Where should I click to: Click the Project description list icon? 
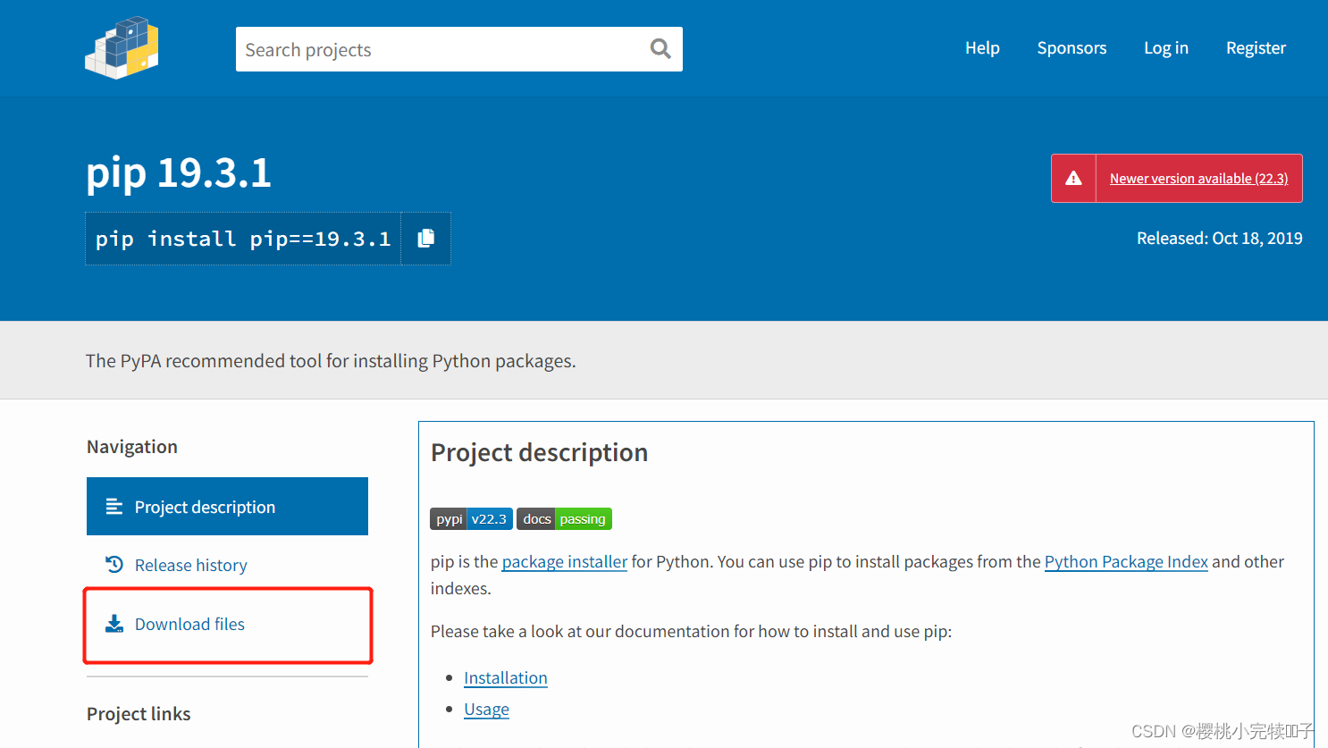pos(114,507)
